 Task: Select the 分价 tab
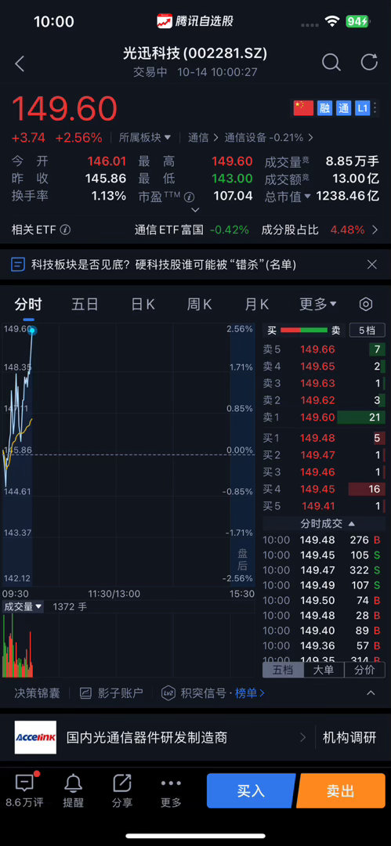click(x=364, y=670)
